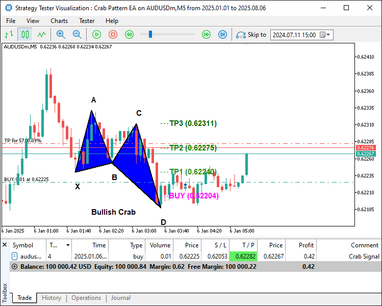Screen dimensions: 382x306
Task: Click the position open price 0.62225
Action: pyautogui.click(x=189, y=257)
